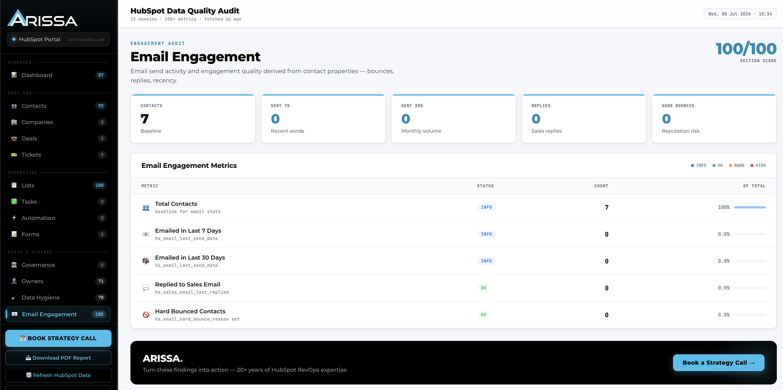783x390 pixels.
Task: Click the Hard Bounced Contacts 0.0% bar
Action: (x=750, y=315)
